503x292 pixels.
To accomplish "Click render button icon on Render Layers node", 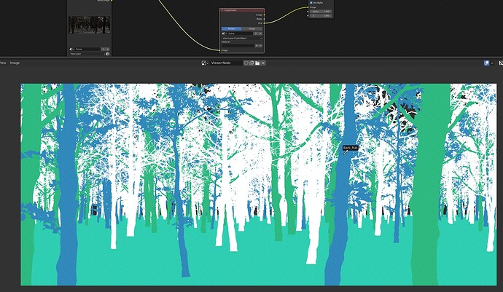I will click(x=107, y=54).
